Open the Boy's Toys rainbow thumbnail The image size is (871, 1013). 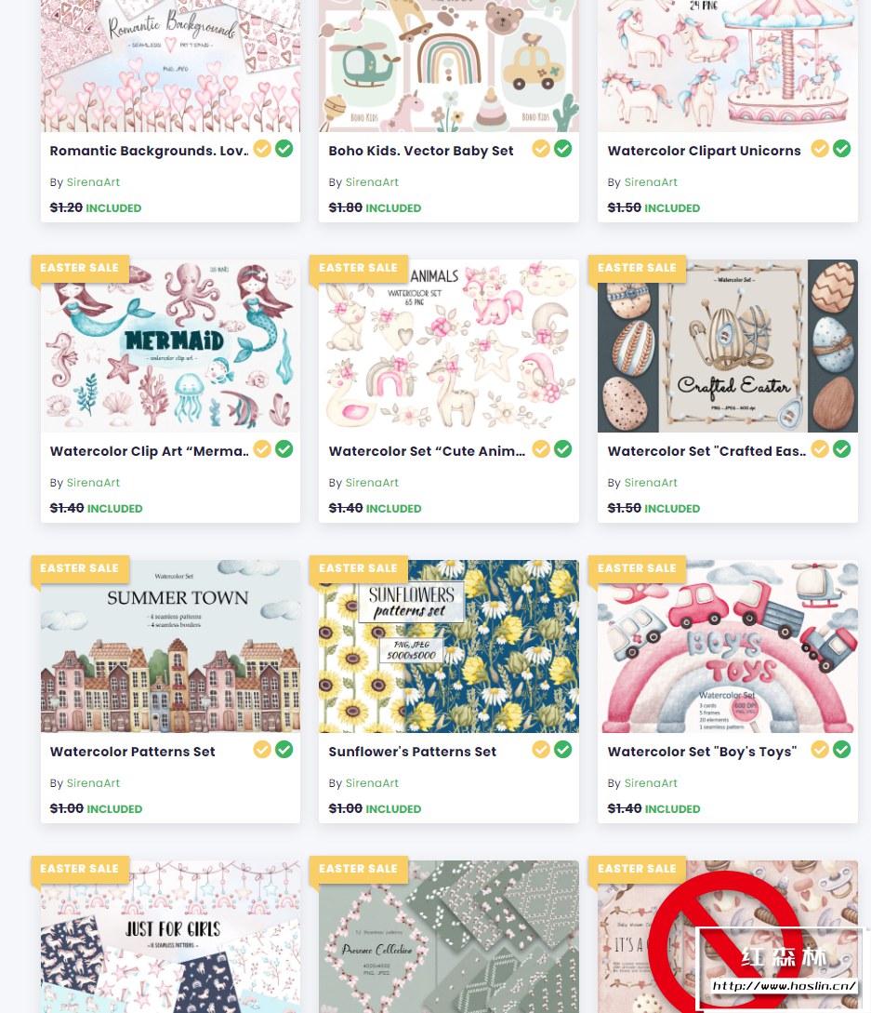click(728, 646)
